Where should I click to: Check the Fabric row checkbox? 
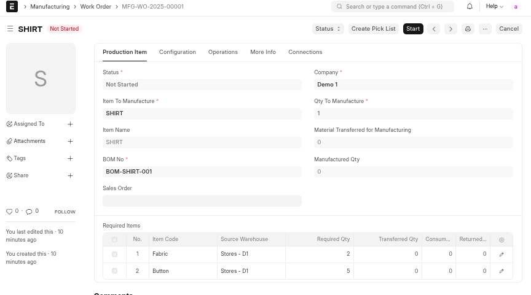pos(114,254)
